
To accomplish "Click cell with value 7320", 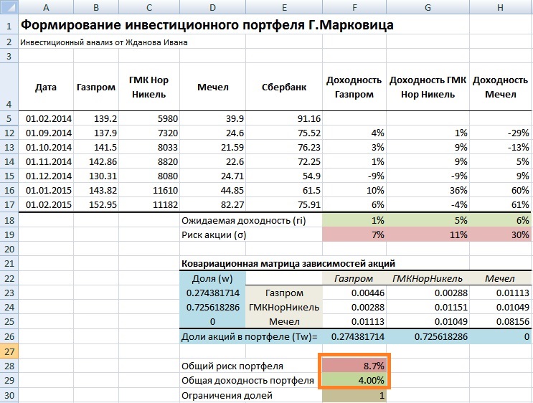I will (149, 133).
